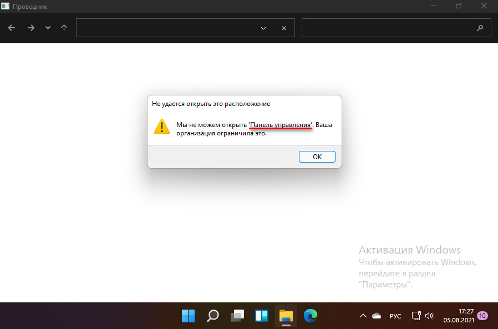Open taskbar Search

213,316
